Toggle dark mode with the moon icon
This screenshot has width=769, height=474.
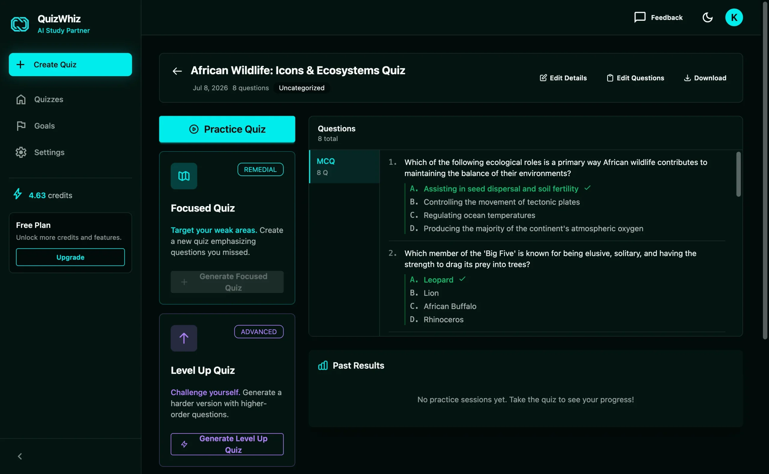(x=707, y=17)
